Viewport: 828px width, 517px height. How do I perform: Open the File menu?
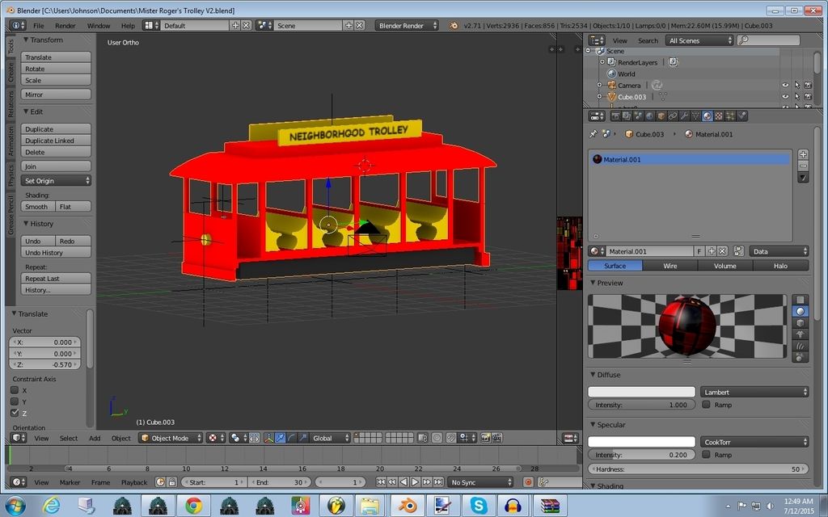click(x=39, y=25)
